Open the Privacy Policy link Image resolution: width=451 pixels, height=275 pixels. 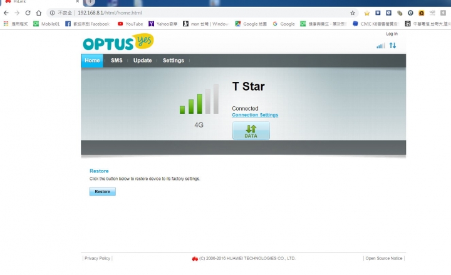coord(97,258)
